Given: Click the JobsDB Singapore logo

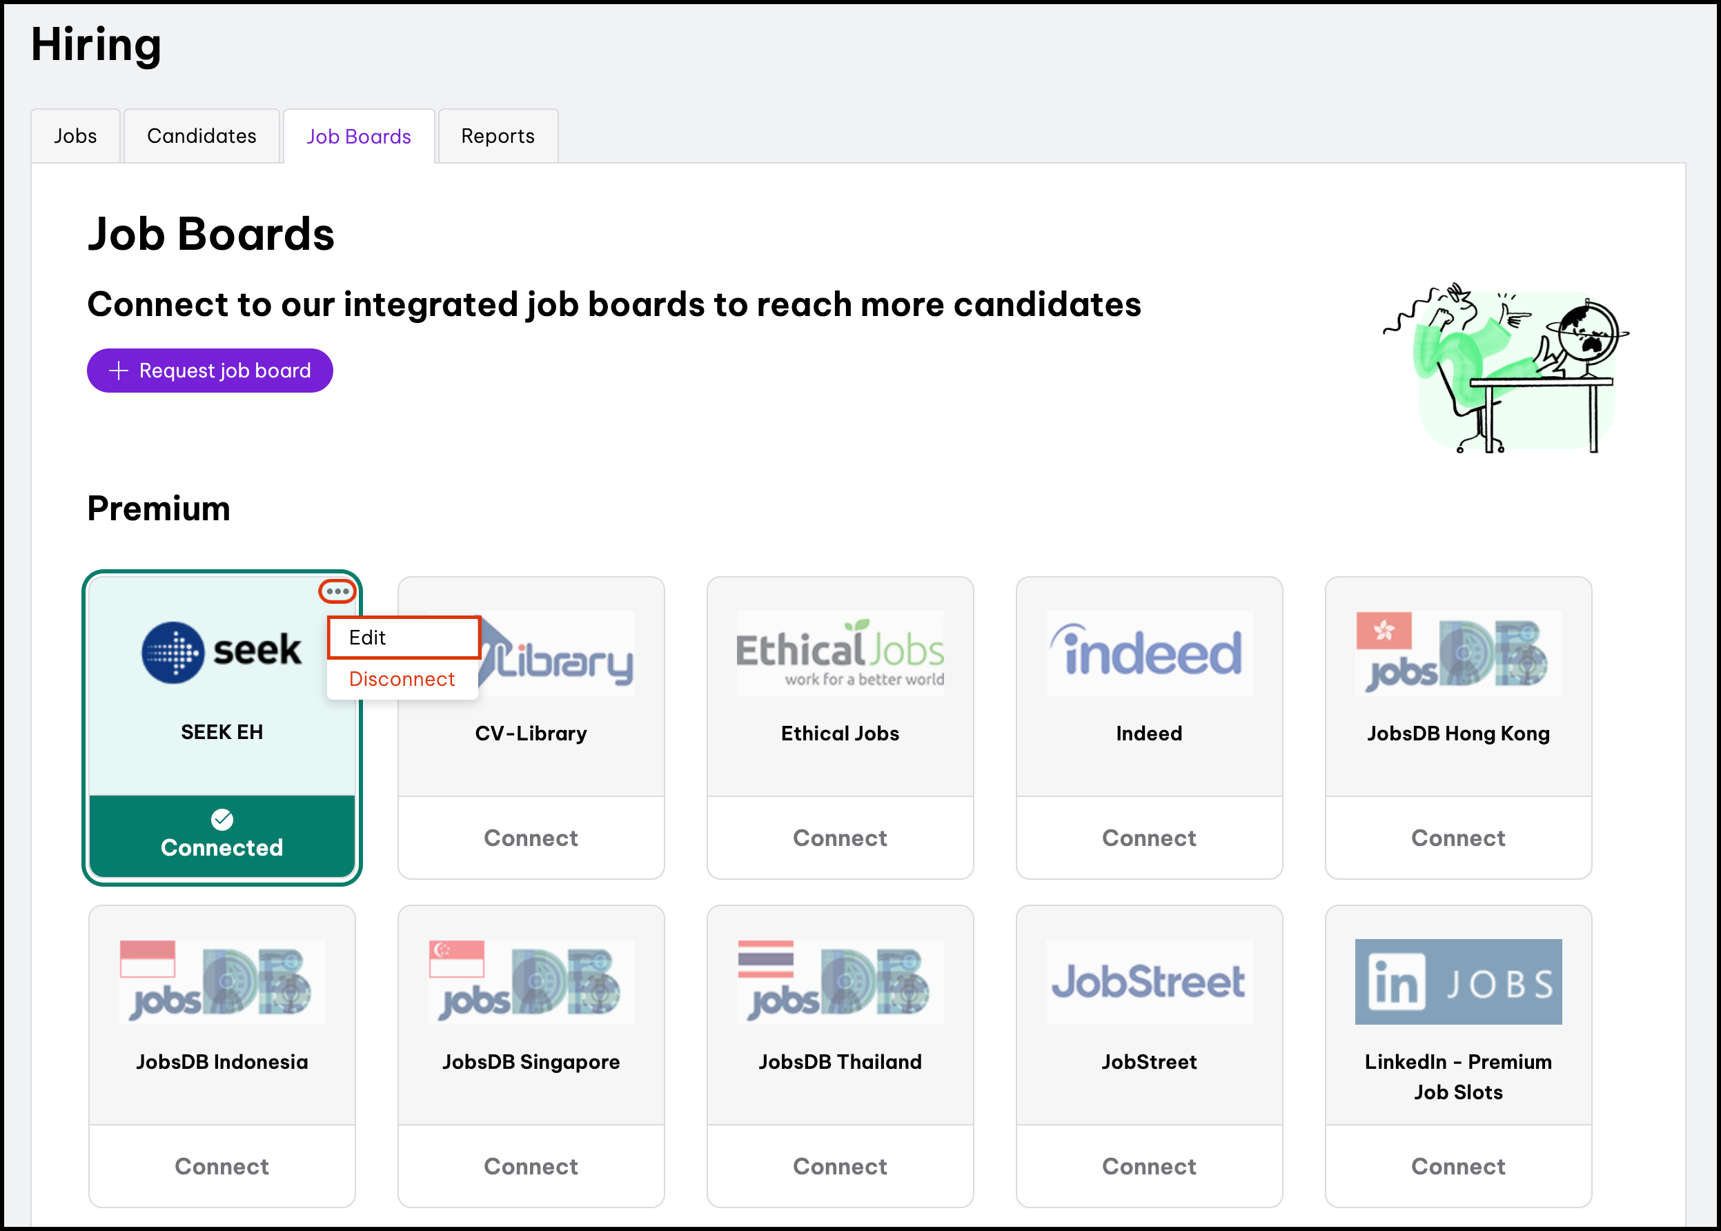Looking at the screenshot, I should pos(531,982).
